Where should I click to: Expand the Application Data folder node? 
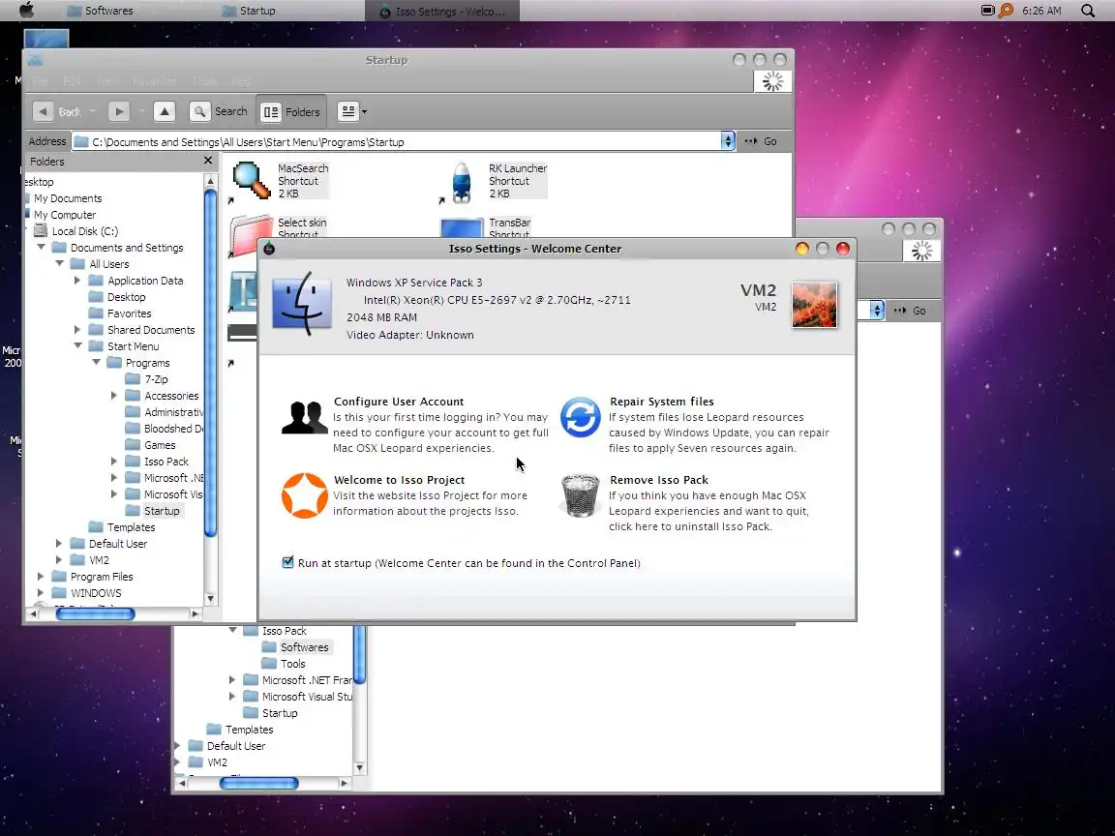pyautogui.click(x=77, y=280)
